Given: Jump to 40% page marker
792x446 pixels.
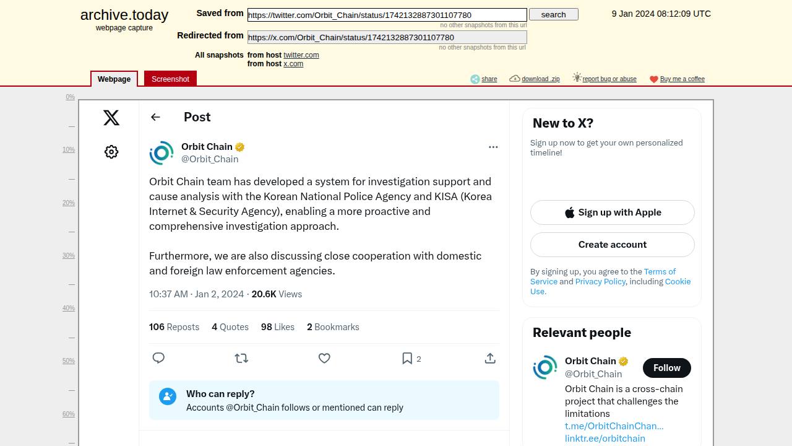Looking at the screenshot, I should tap(68, 308).
